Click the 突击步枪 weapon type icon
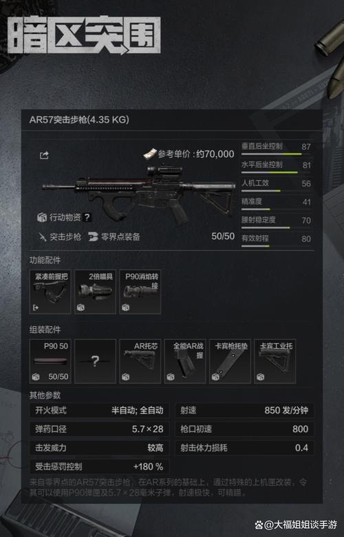The height and width of the screenshot is (537, 344). (x=43, y=236)
